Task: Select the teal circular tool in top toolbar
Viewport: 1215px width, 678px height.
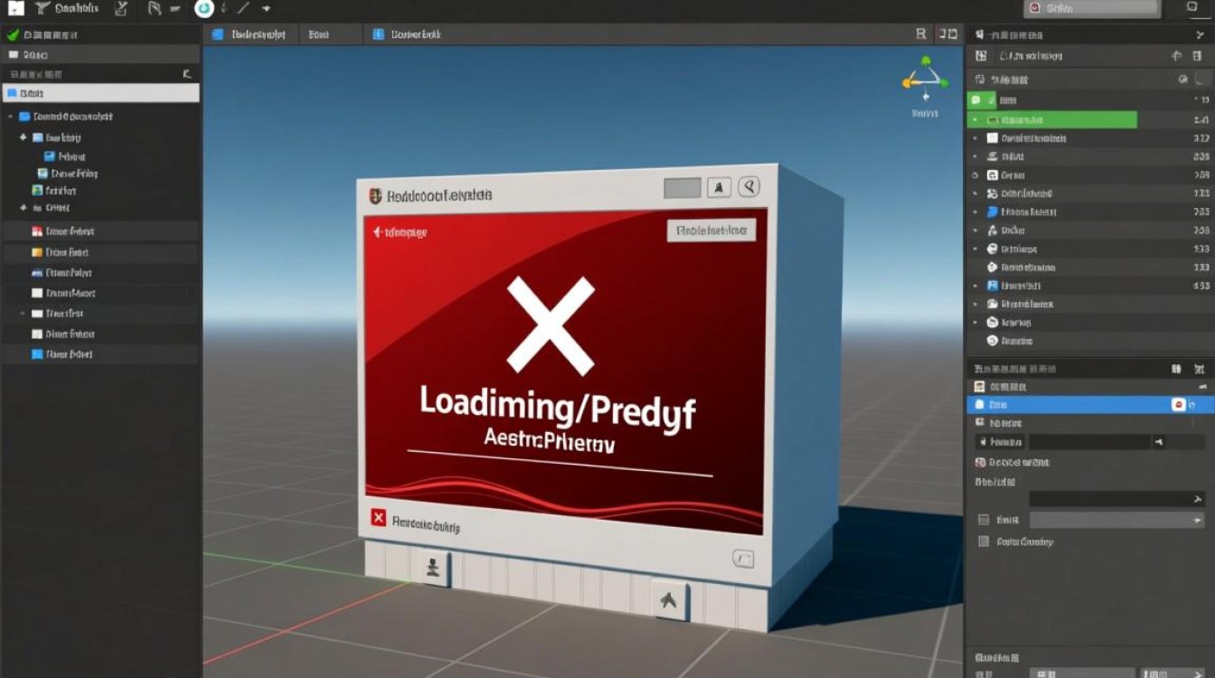Action: click(x=204, y=8)
